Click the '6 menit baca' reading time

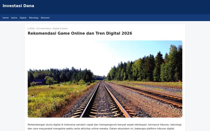coord(45,29)
